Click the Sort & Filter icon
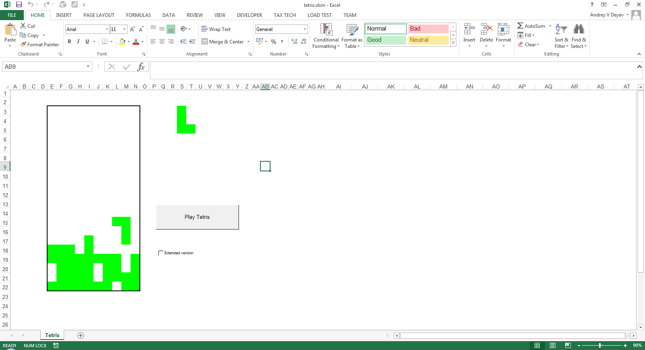Screen dimensions: 645x350 pos(561,29)
